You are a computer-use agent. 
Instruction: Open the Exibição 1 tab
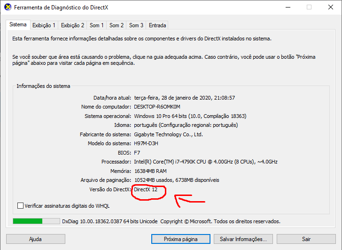click(x=44, y=25)
